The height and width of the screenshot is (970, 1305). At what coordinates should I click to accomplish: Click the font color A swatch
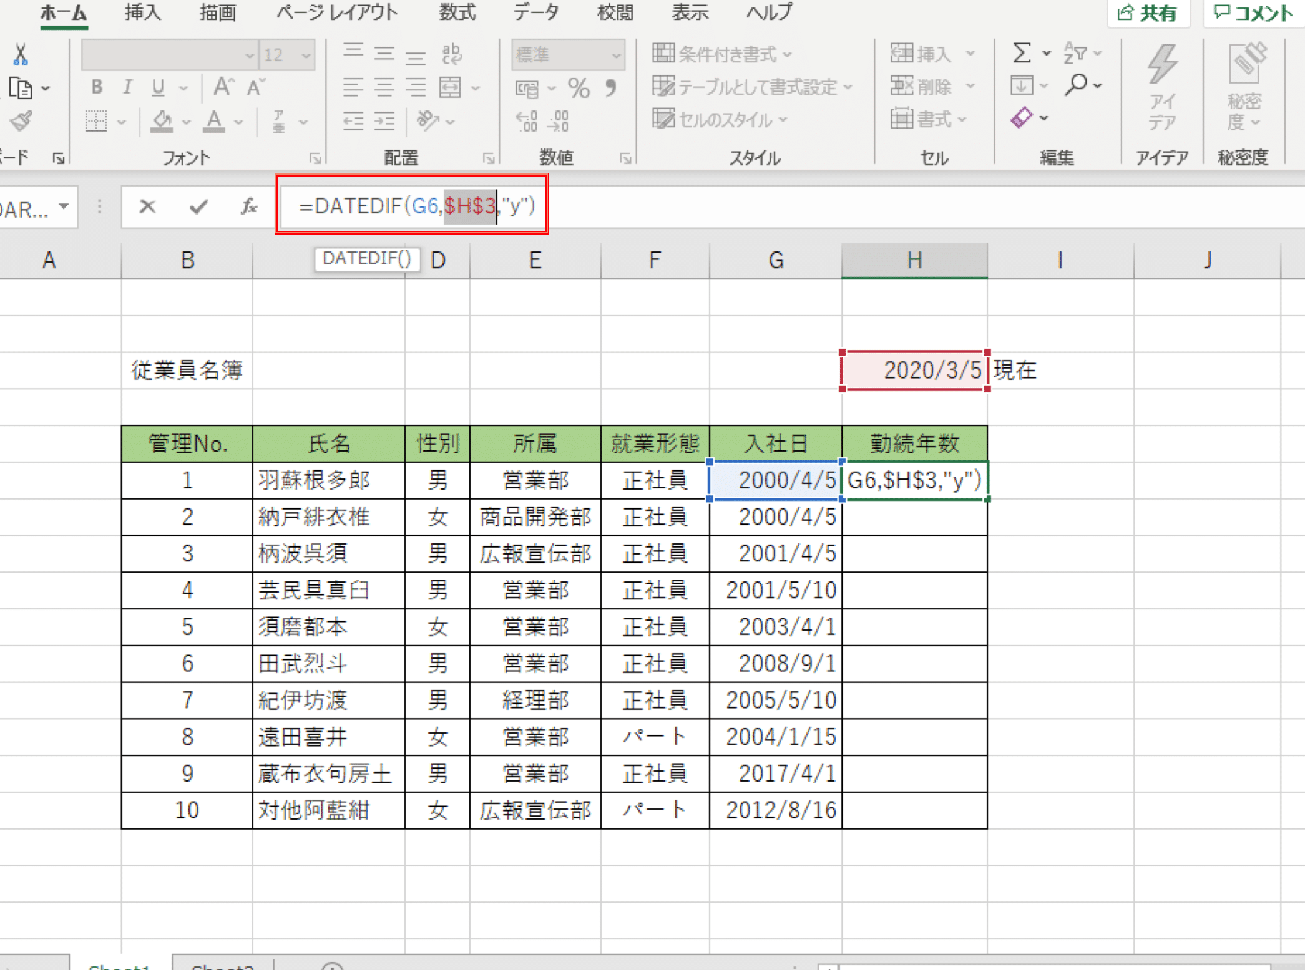click(214, 121)
